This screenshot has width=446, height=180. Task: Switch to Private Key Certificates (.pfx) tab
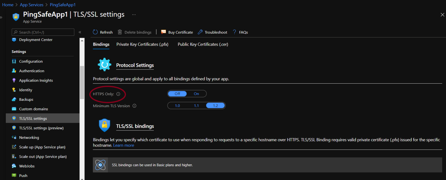pos(142,44)
